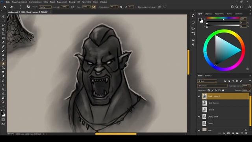Add a layer mask
The width and height of the screenshot is (252, 142).
[228, 133]
